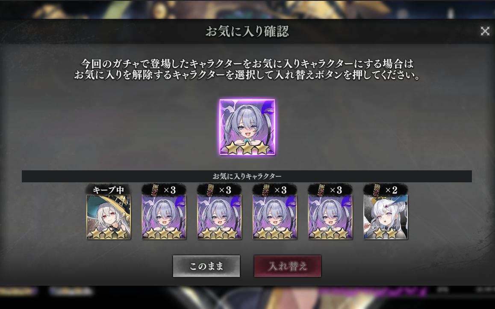Click the gold stars on witch character
The width and height of the screenshot is (495, 309).
point(109,234)
